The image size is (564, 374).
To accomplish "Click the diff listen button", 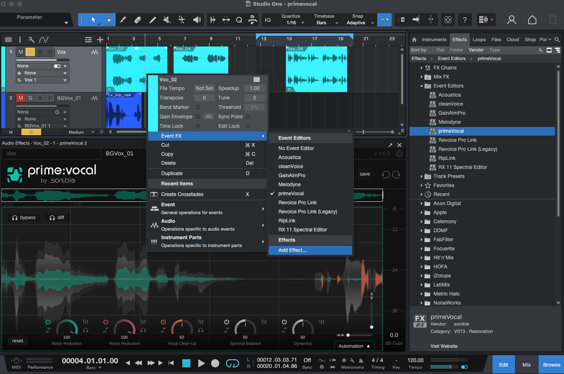I will (57, 217).
